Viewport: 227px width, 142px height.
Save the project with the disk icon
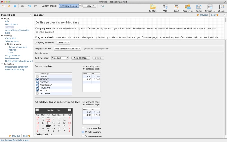pyautogui.click(x=15, y=6)
